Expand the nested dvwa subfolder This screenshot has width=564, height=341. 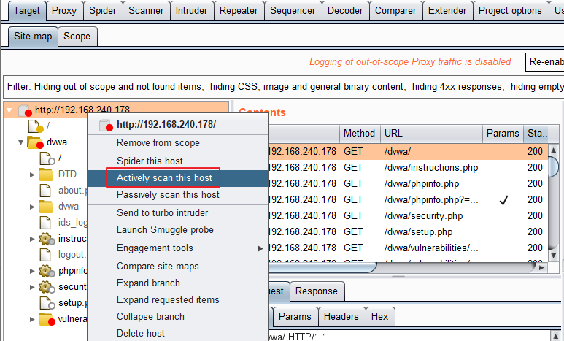pos(32,207)
